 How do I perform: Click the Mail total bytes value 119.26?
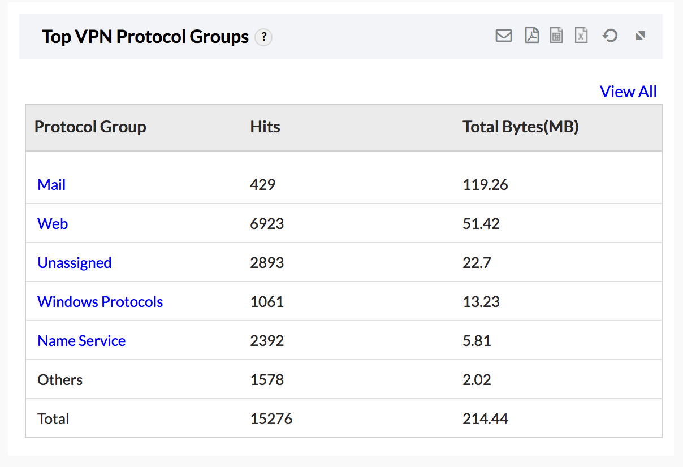[485, 185]
